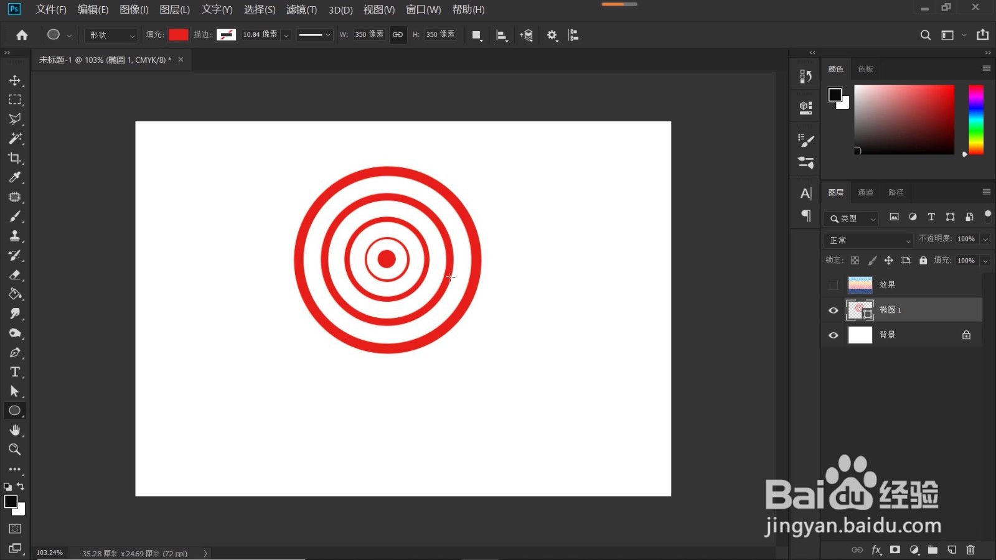
Task: Toggle lock position
Action: coord(889,260)
